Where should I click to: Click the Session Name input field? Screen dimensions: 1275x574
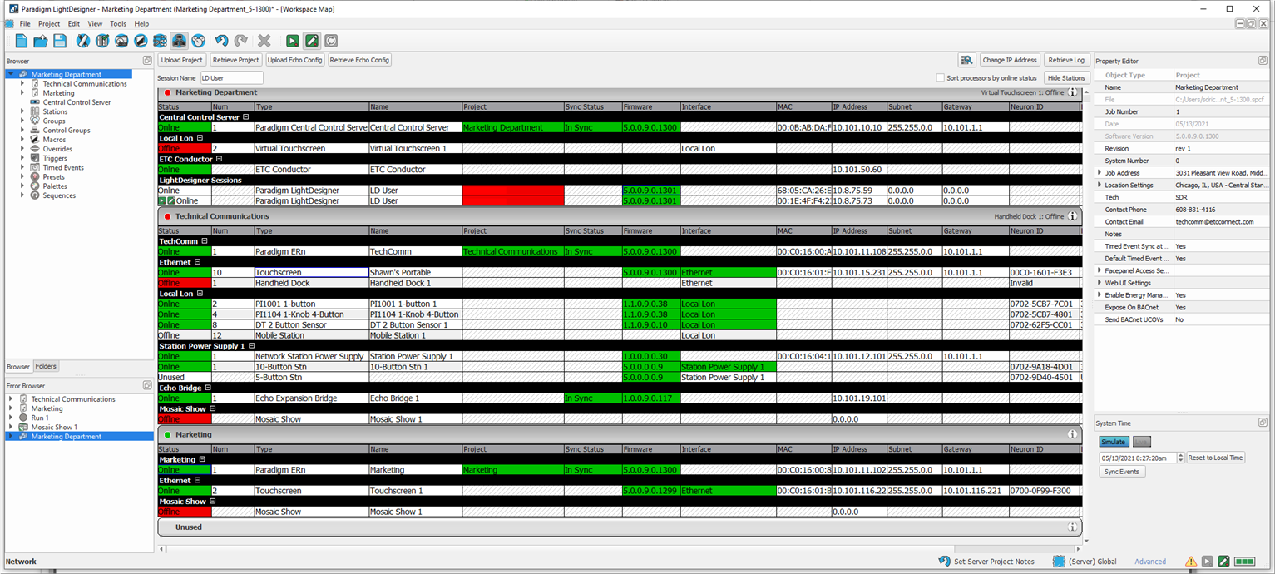click(231, 77)
